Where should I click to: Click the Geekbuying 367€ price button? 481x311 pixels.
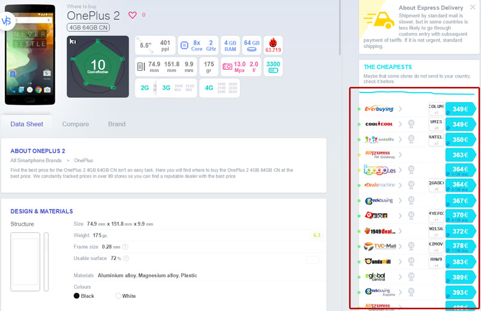461,201
